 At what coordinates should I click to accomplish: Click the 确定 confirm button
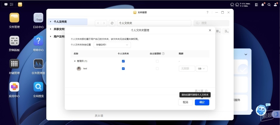click(202, 102)
